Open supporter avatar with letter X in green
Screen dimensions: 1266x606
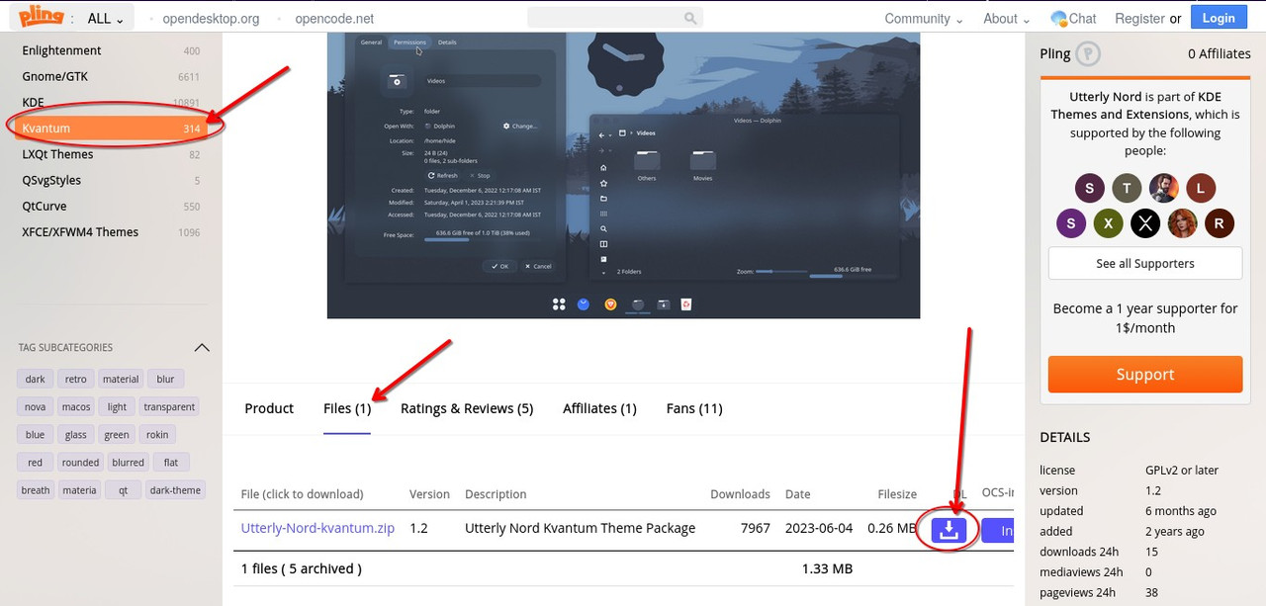point(1109,223)
